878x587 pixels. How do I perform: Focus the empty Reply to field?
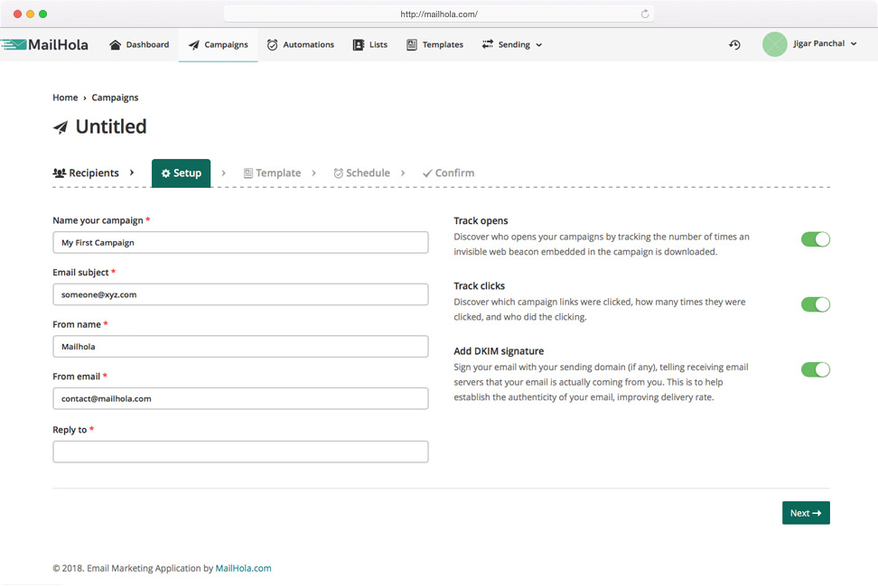[241, 452]
